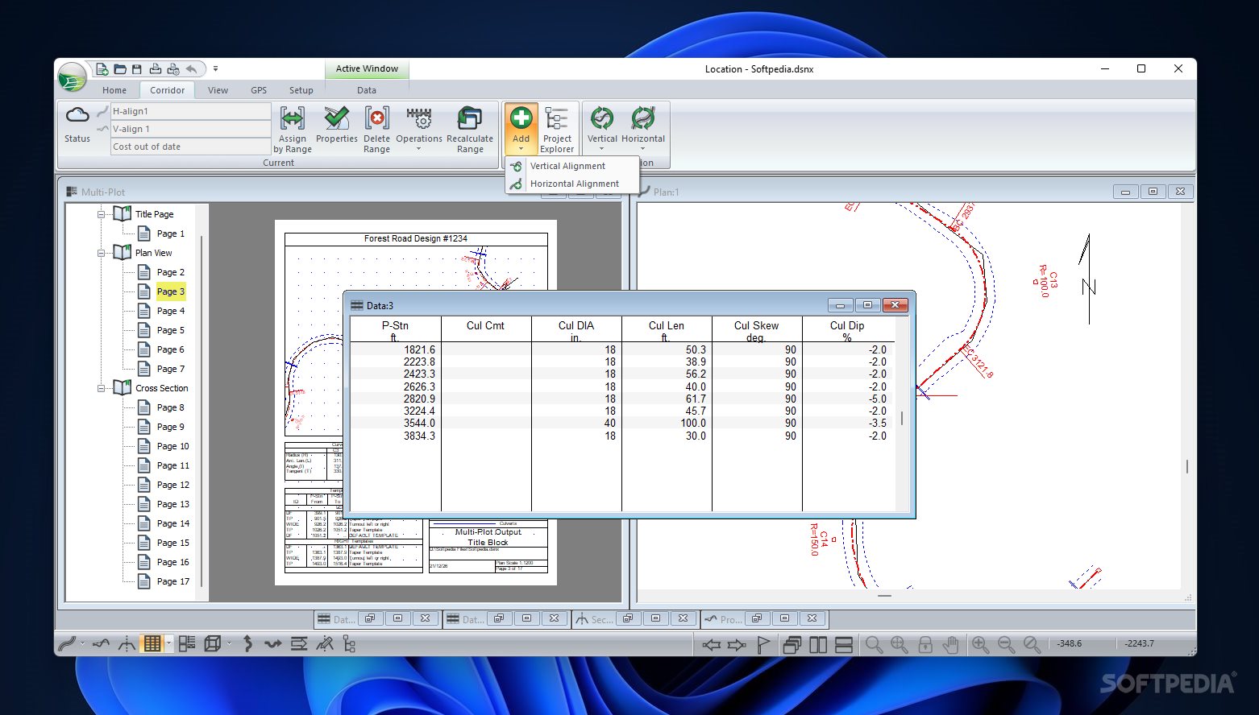Open the Home ribbon tab

click(114, 90)
